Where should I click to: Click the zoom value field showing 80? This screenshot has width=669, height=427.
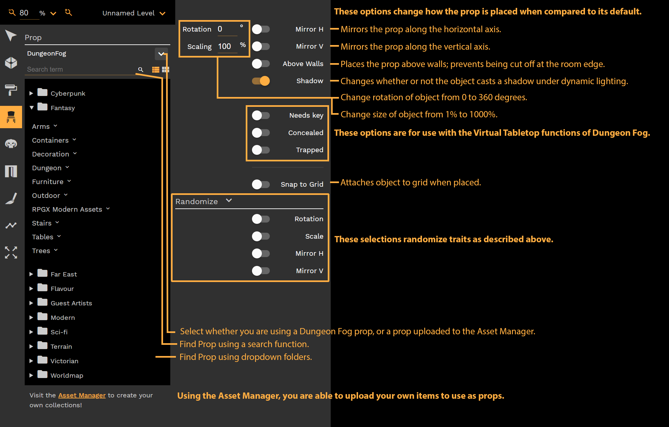29,13
